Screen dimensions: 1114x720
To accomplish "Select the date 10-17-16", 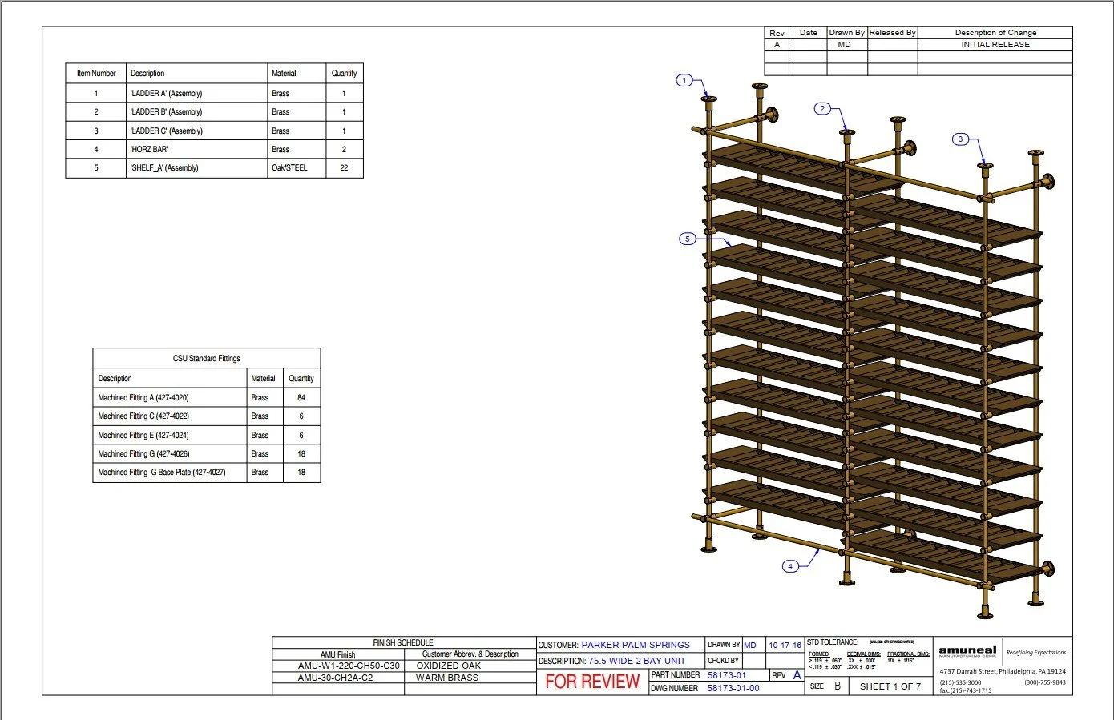I will (785, 645).
